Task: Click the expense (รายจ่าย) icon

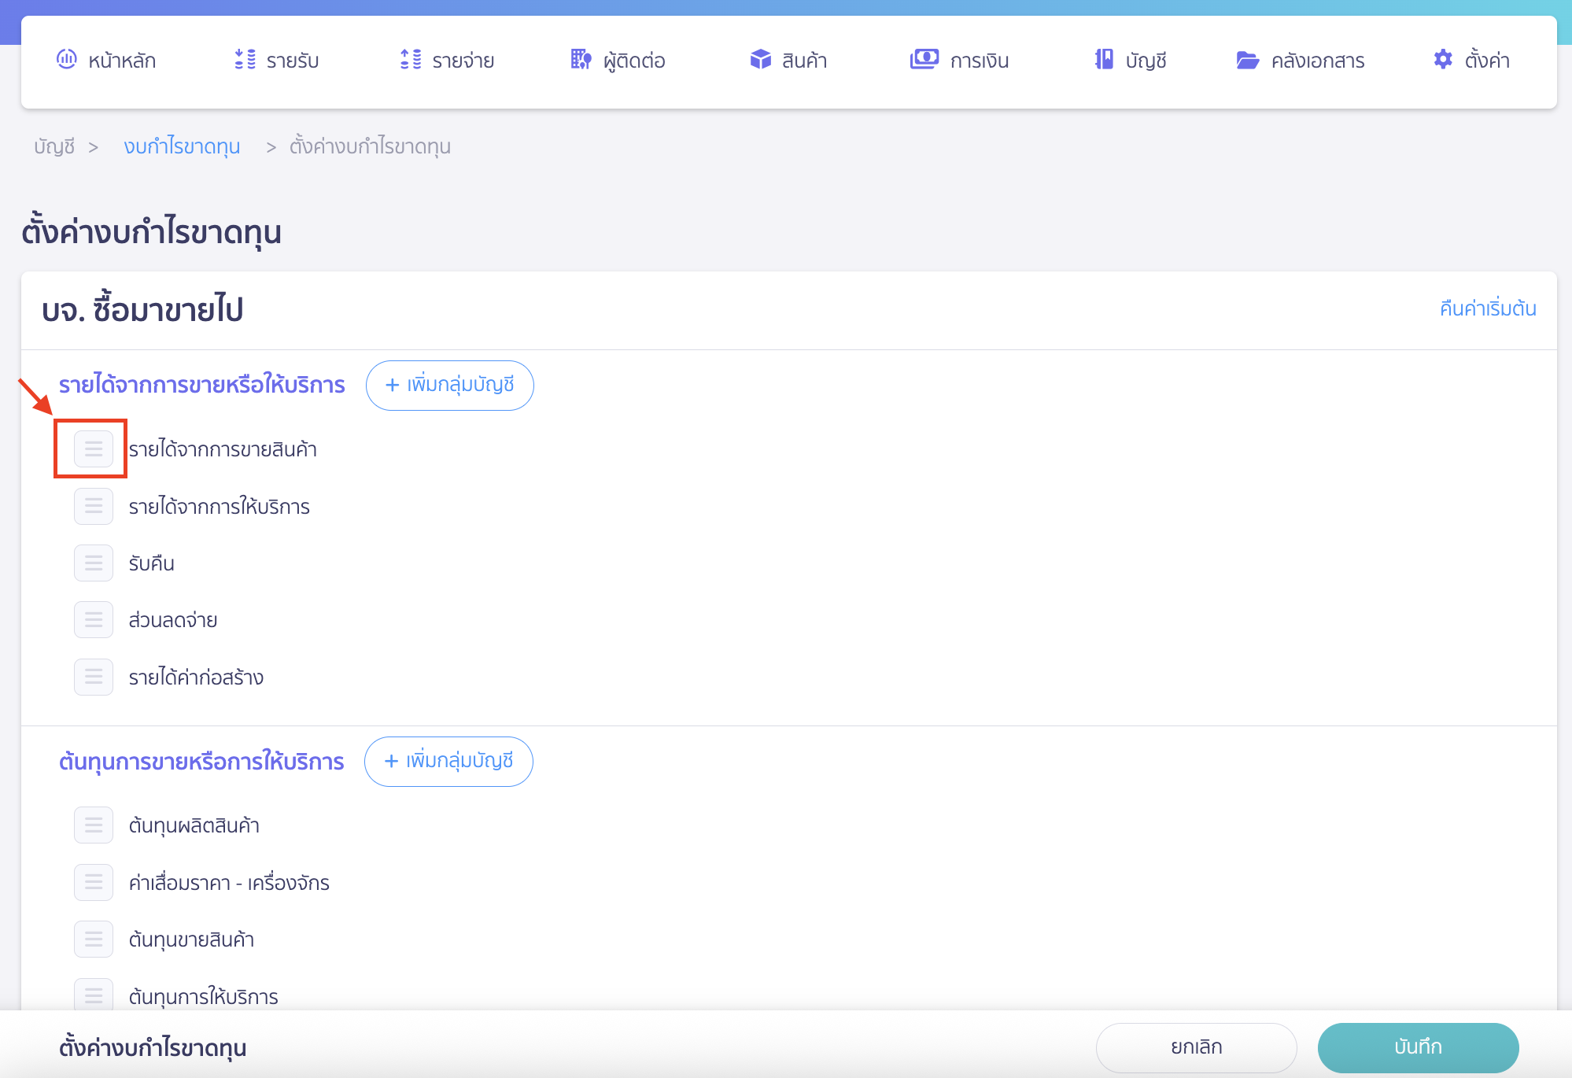Action: tap(411, 60)
